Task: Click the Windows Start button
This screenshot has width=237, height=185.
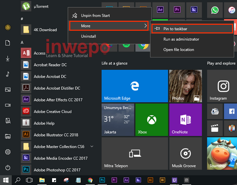Action: click(x=6, y=180)
